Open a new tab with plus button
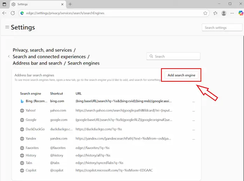 pos(70,4)
